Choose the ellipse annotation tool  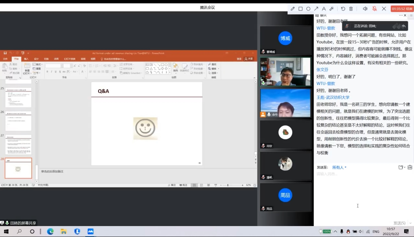[308, 9]
